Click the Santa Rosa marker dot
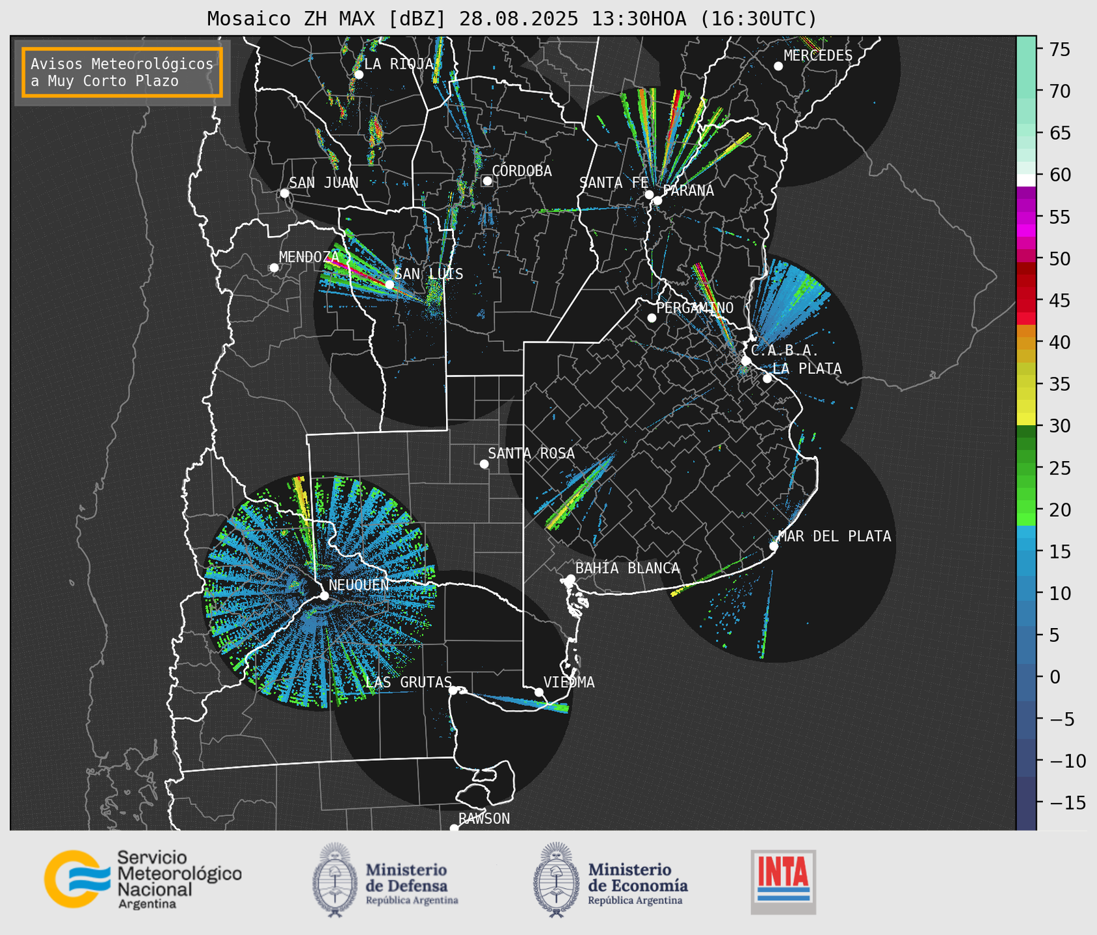This screenshot has width=1097, height=935. (x=484, y=464)
